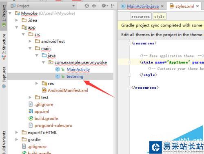Screen dimensions: 204x154
Task: Select proguard-rules.pro file
Action: click(x=53, y=125)
